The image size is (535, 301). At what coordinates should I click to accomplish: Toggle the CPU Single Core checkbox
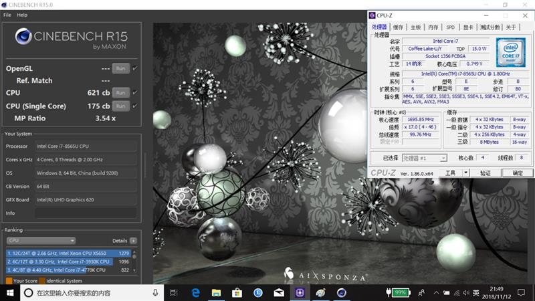pos(135,106)
